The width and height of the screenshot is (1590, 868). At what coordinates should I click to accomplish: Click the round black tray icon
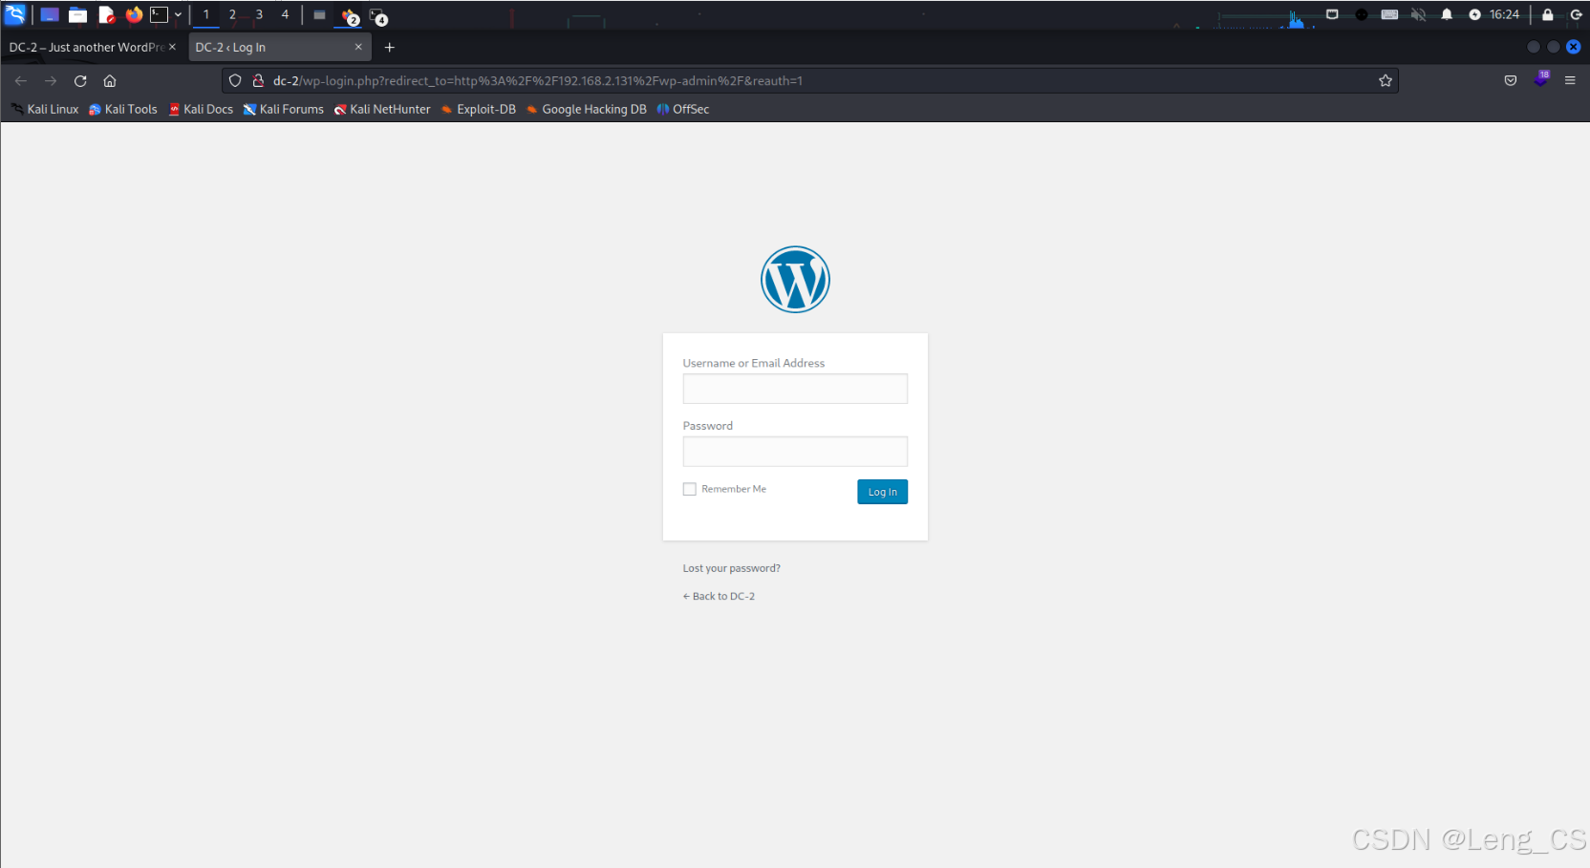pyautogui.click(x=1362, y=14)
